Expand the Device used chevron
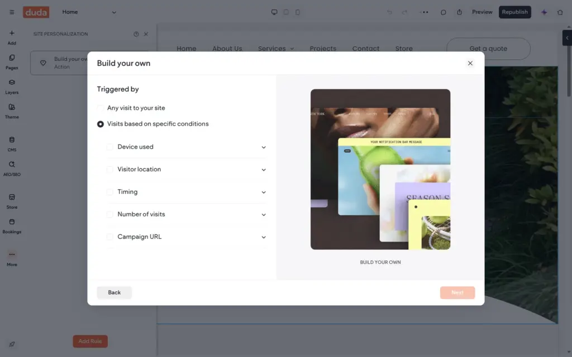The image size is (572, 357). (264, 147)
